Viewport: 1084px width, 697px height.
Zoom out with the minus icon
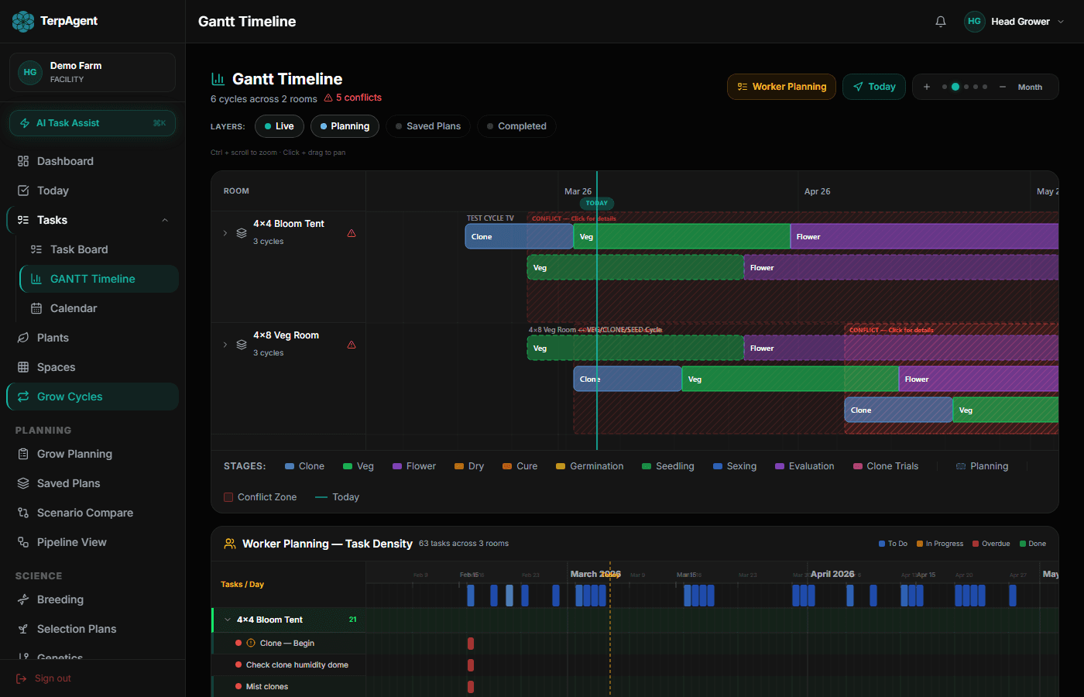[x=1003, y=87]
